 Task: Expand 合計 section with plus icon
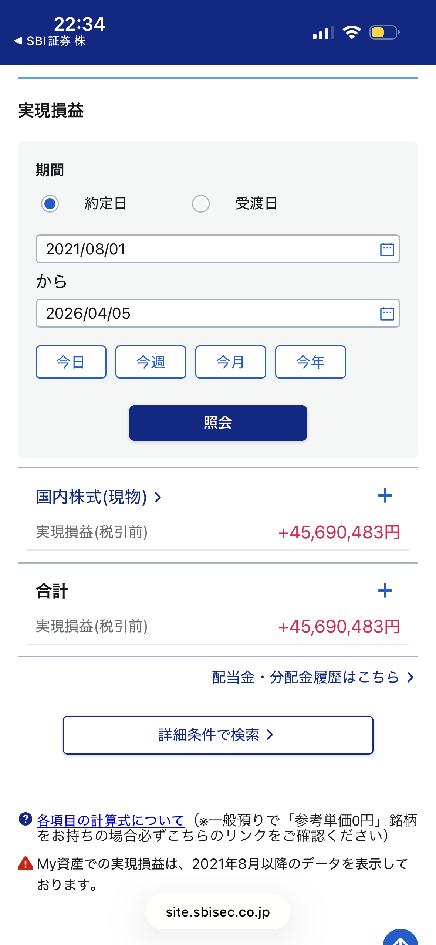click(x=385, y=590)
